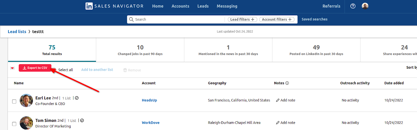Click the small heart extension icon
The width and height of the screenshot is (417, 130).
tap(12, 68)
